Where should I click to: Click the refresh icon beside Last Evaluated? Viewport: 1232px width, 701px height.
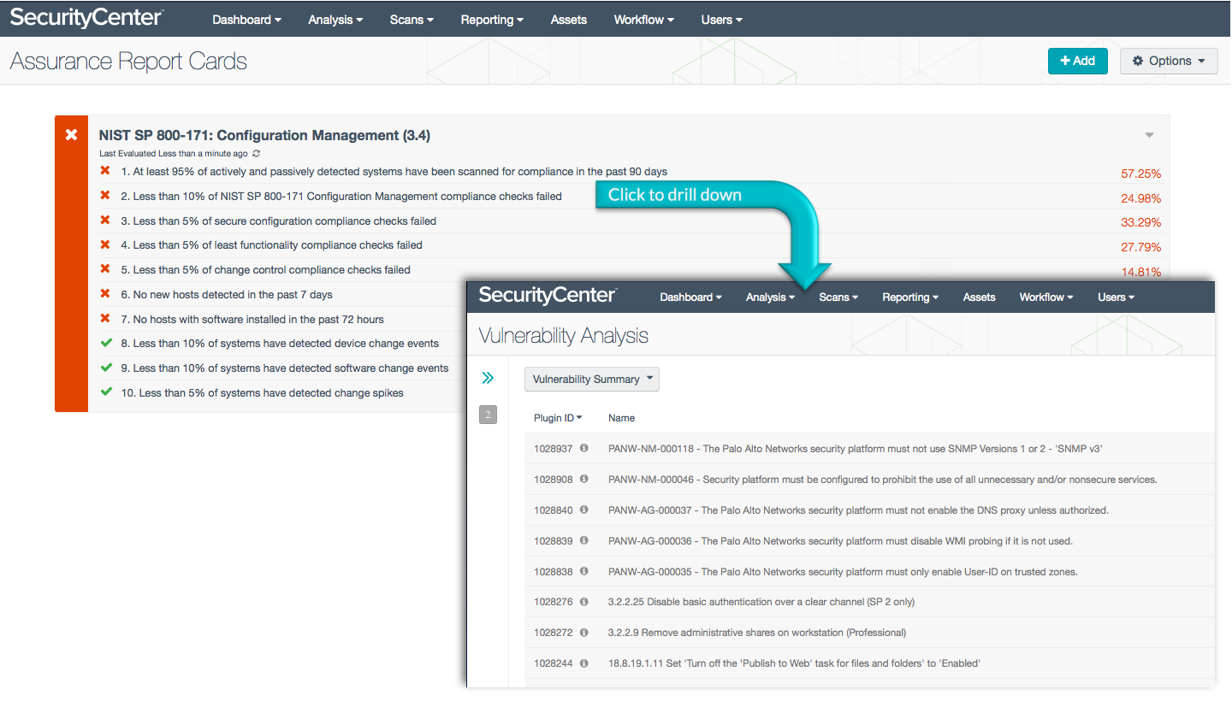[257, 154]
